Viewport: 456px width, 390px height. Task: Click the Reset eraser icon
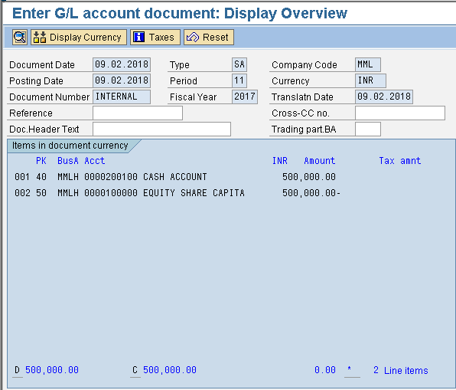pyautogui.click(x=193, y=38)
